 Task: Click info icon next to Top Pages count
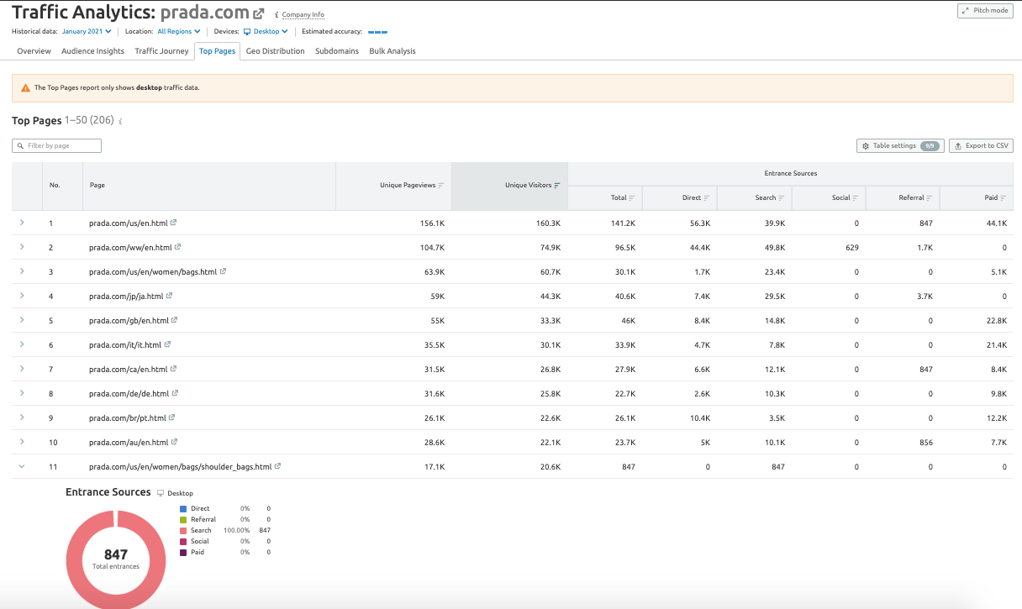tap(120, 121)
